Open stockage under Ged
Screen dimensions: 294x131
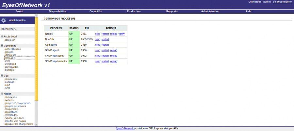9,82
